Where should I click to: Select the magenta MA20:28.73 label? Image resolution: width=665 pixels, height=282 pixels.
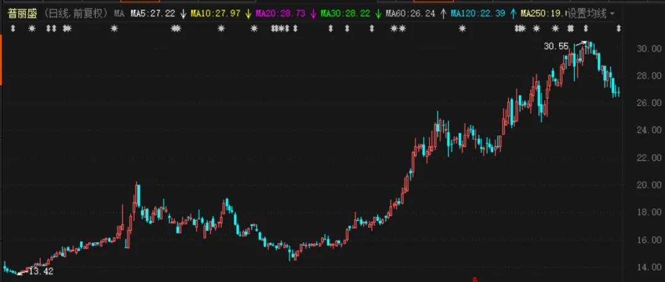[280, 14]
